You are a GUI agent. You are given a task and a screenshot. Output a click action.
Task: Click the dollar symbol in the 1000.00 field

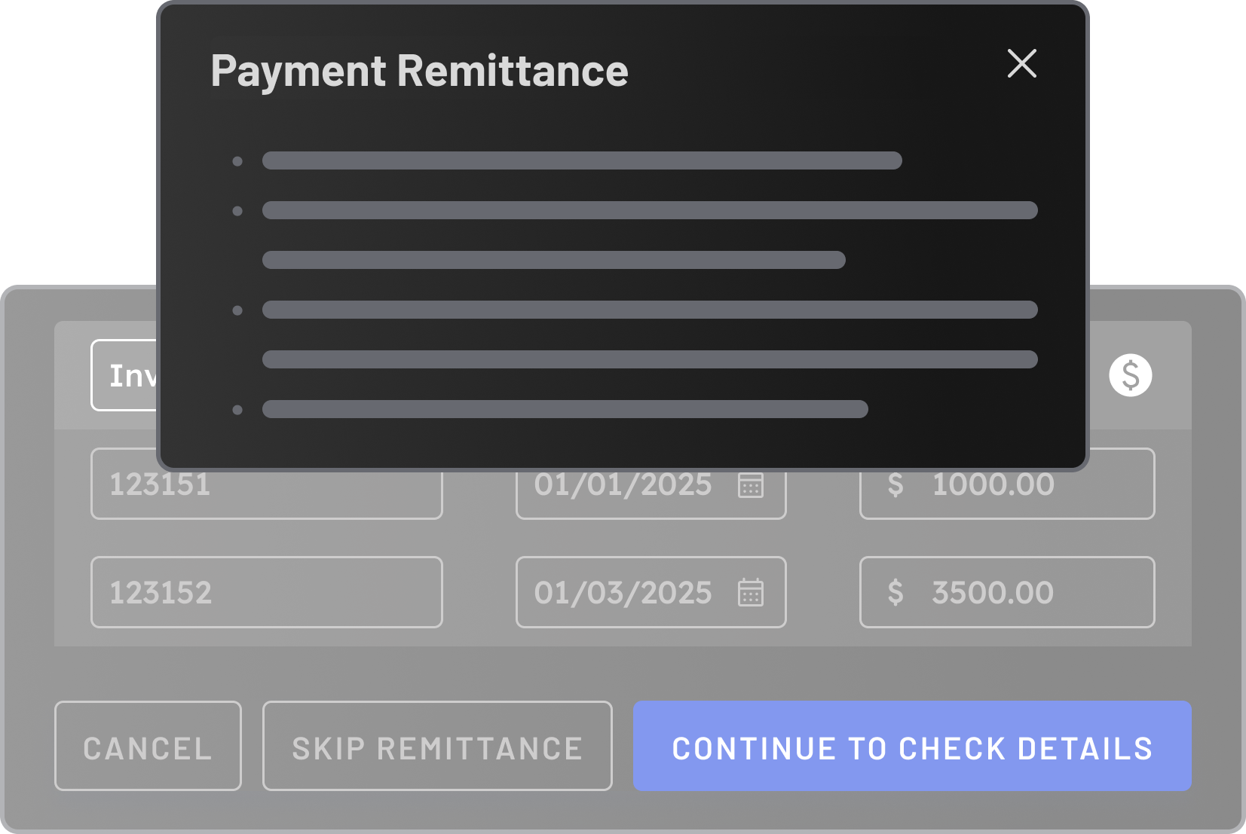pos(895,486)
